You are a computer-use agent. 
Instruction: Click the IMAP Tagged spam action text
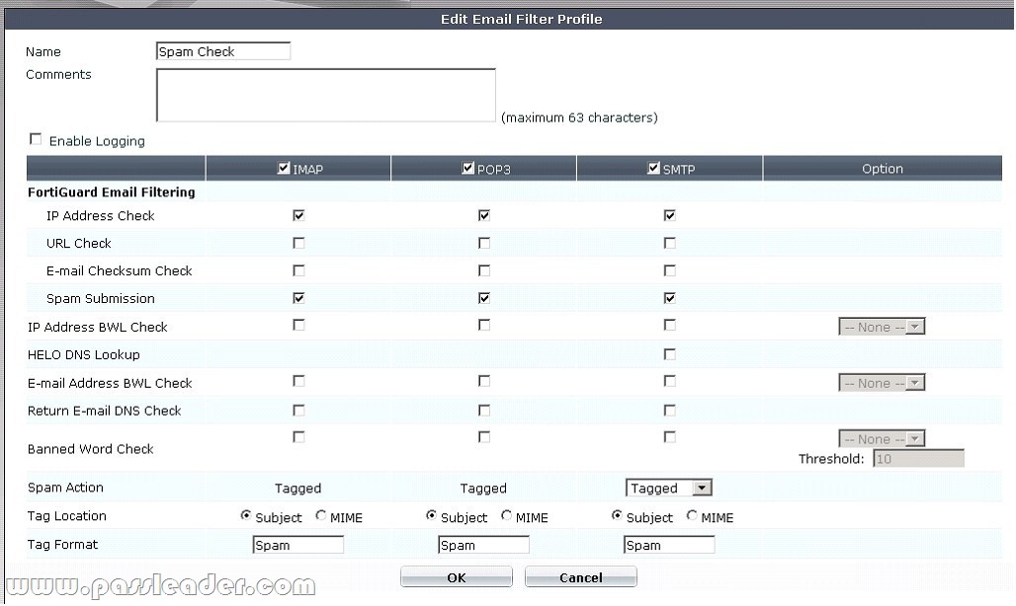tap(297, 489)
